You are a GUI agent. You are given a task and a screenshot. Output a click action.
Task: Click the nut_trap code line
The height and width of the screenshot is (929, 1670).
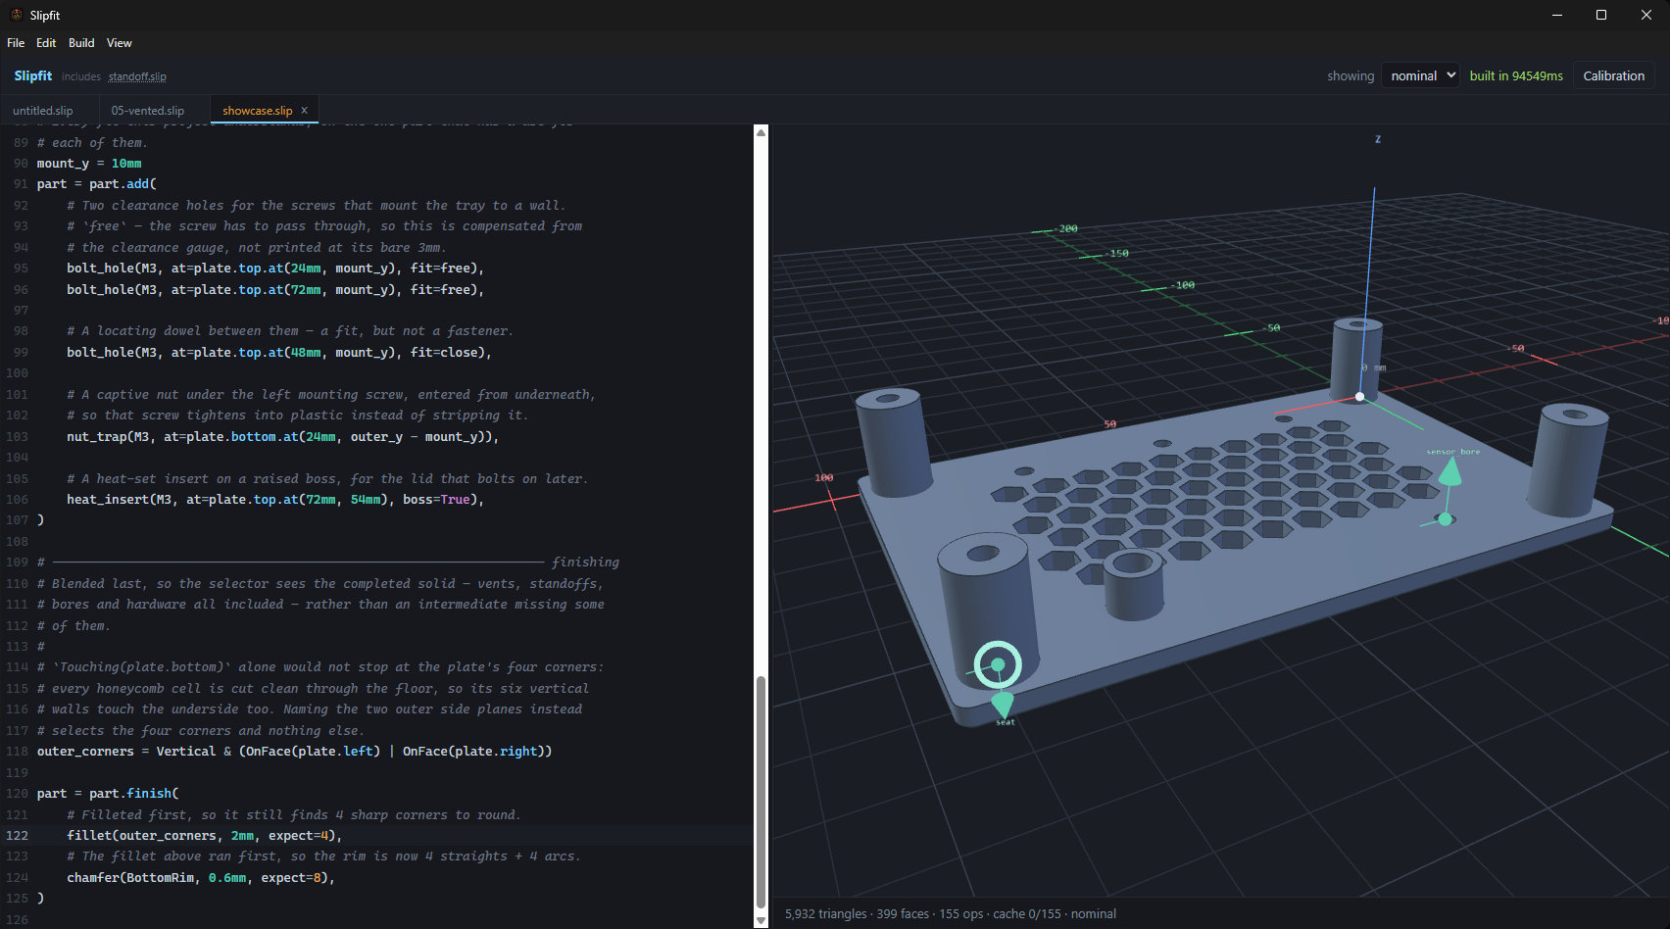(282, 437)
